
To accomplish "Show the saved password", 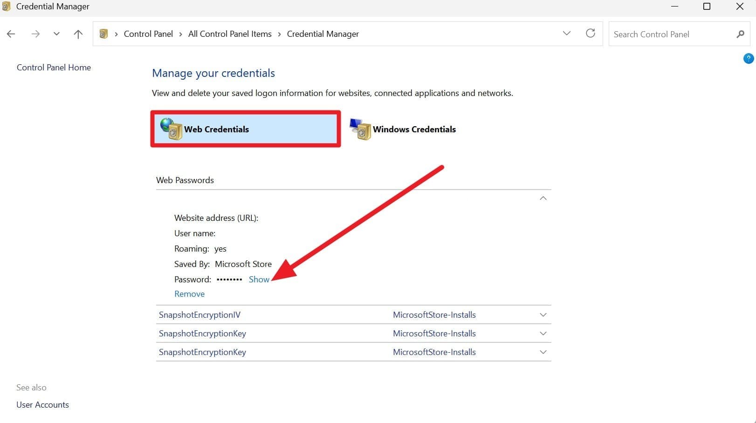I will (259, 280).
